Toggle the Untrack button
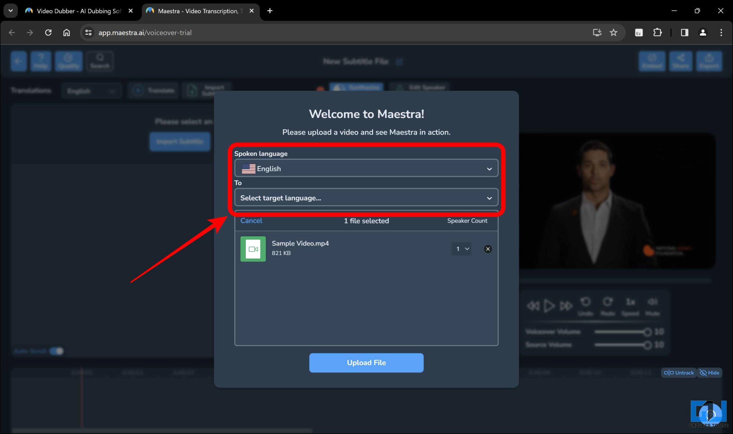This screenshot has width=733, height=434. coord(679,373)
